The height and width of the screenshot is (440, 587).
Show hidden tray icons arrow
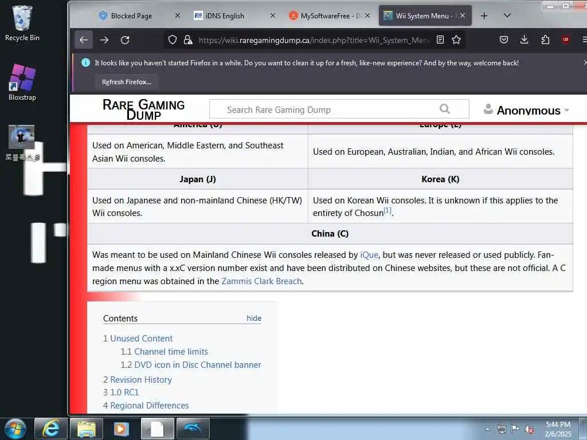coord(487,429)
